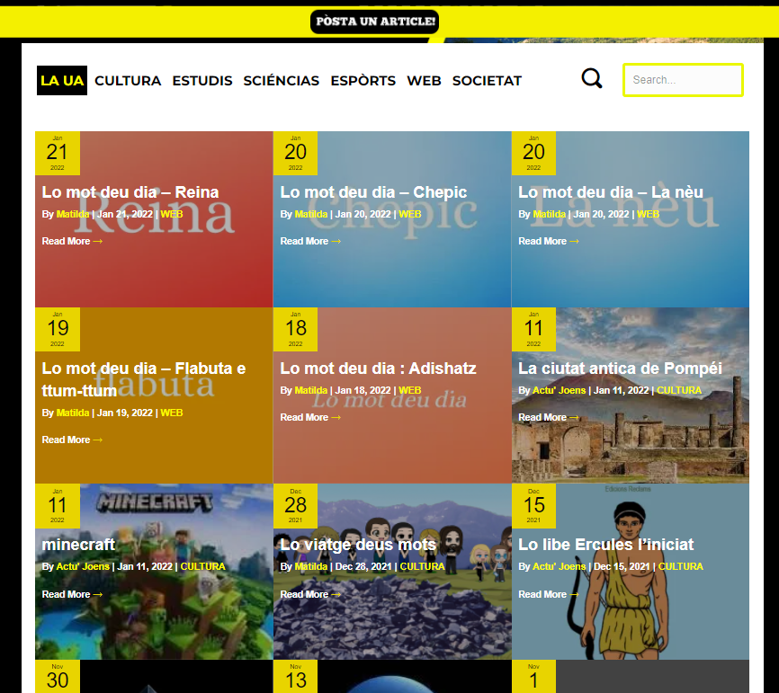The image size is (779, 693).
Task: Click the Jan 18 2022 date badge
Action: pos(296,329)
